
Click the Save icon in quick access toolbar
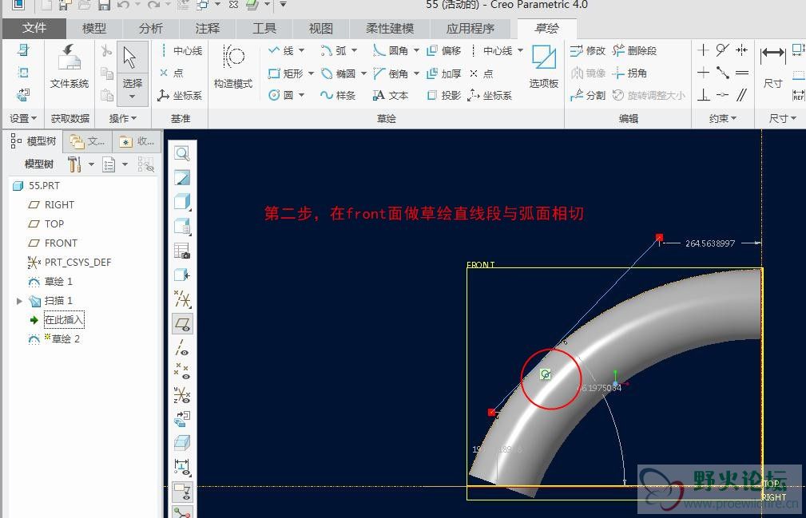[105, 5]
